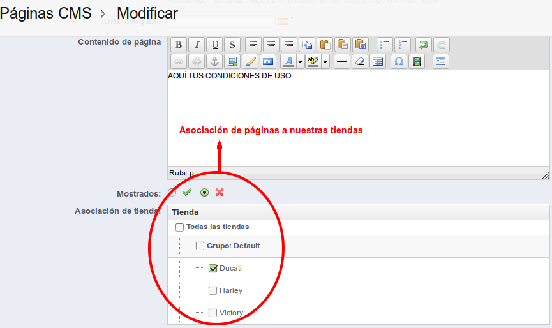Tick the Victory store checkbox
The height and width of the screenshot is (328, 552).
point(213,313)
